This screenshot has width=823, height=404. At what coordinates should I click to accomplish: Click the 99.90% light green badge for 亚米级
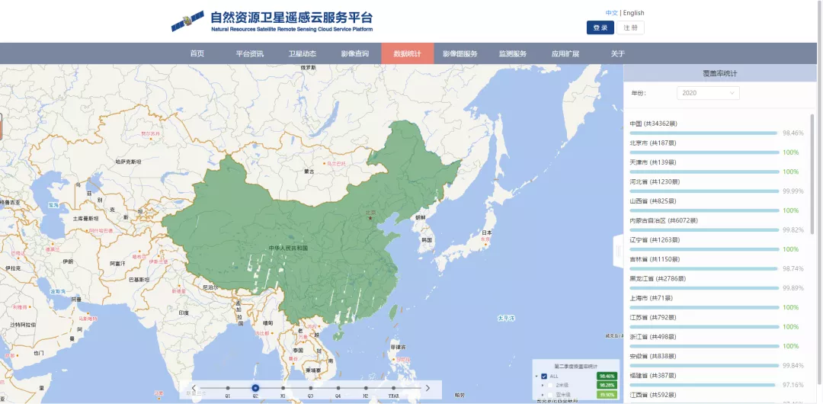(607, 395)
